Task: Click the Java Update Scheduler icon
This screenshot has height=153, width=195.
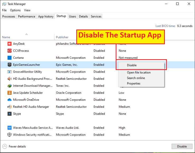Action: [x=10, y=93]
